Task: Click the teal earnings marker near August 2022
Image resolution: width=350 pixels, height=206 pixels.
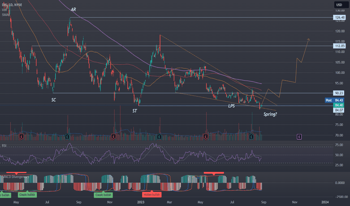Action: pyautogui.click(x=67, y=136)
